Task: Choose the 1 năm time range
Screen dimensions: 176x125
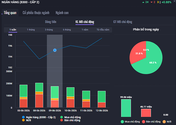Action: (85, 30)
